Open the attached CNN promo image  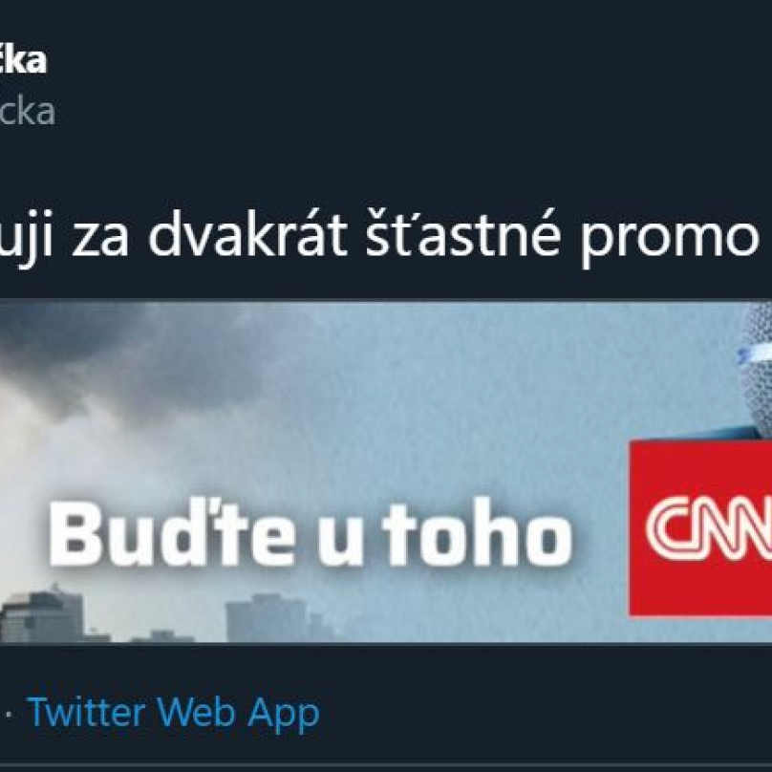[x=386, y=471]
